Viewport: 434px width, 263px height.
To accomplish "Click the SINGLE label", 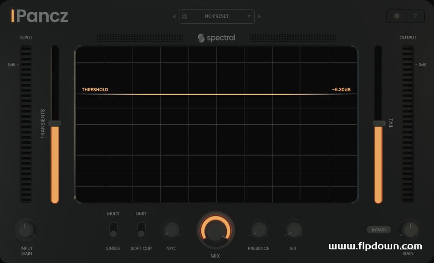I will [x=113, y=248].
